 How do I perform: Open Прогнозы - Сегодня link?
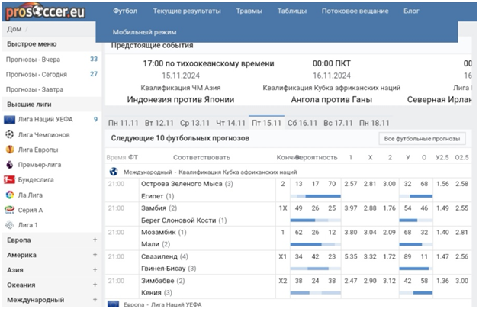(37, 74)
